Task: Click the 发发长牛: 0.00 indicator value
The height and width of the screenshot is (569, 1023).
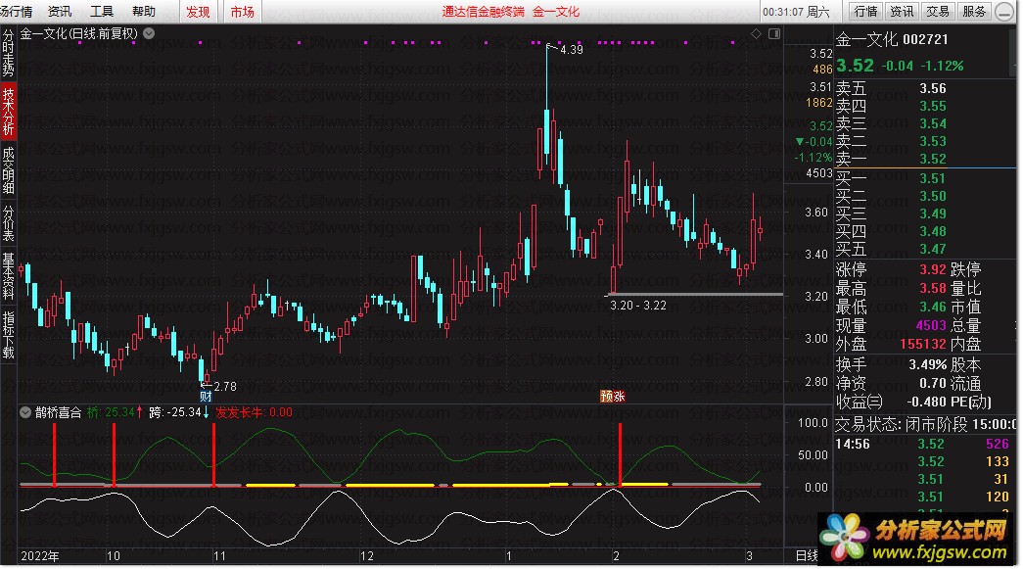Action: (x=254, y=412)
